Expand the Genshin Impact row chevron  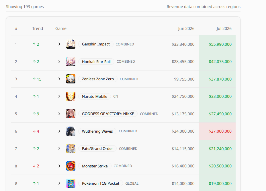59,44
